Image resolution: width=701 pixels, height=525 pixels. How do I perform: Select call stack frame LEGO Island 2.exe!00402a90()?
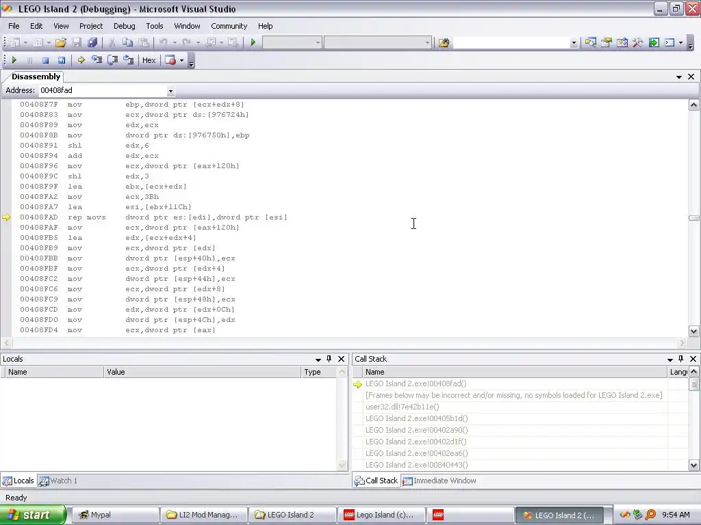click(x=417, y=430)
